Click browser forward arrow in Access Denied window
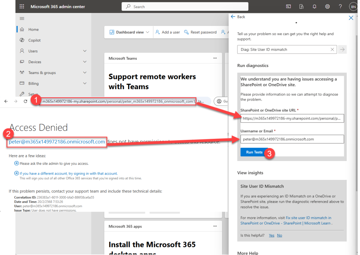Image resolution: width=360 pixels, height=255 pixels. pyautogui.click(x=15, y=101)
